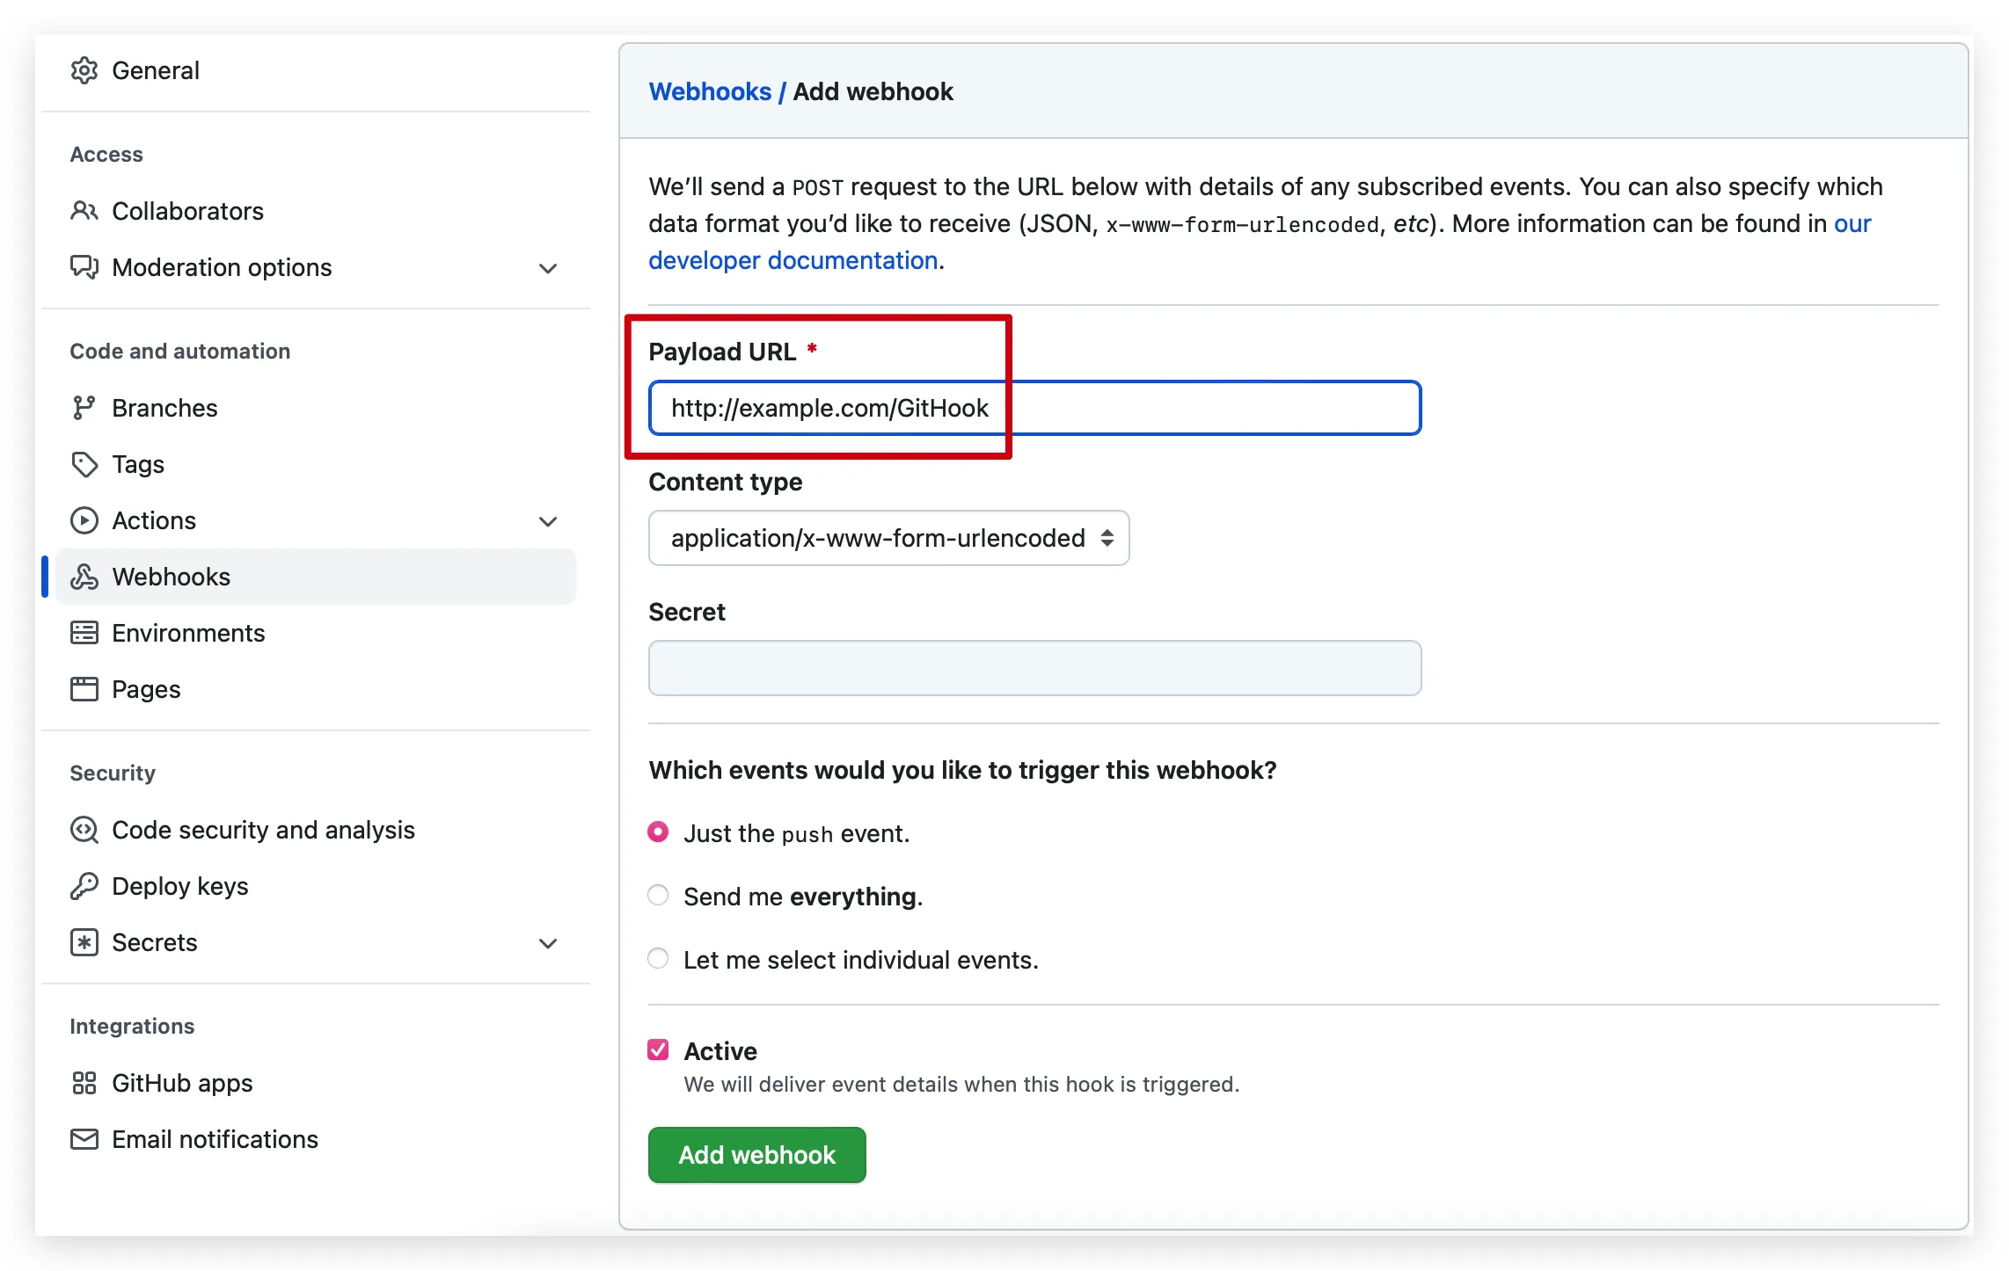The image size is (2009, 1271).
Task: Click the Secrets sidebar label
Action: coord(155,942)
